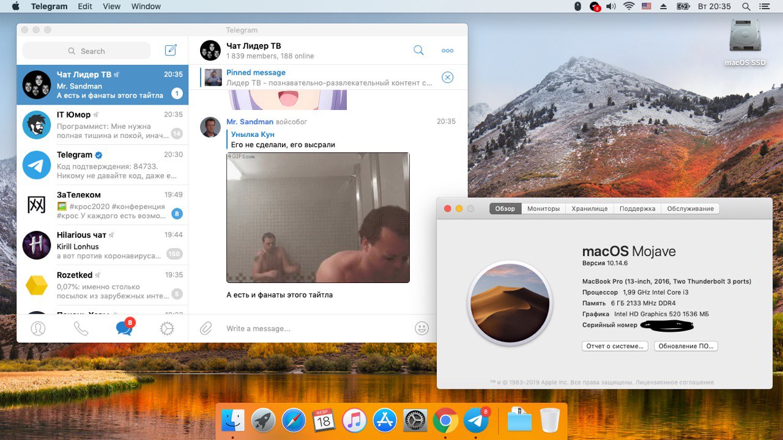Jump to quoted Унылка Кун reply

pyautogui.click(x=283, y=139)
